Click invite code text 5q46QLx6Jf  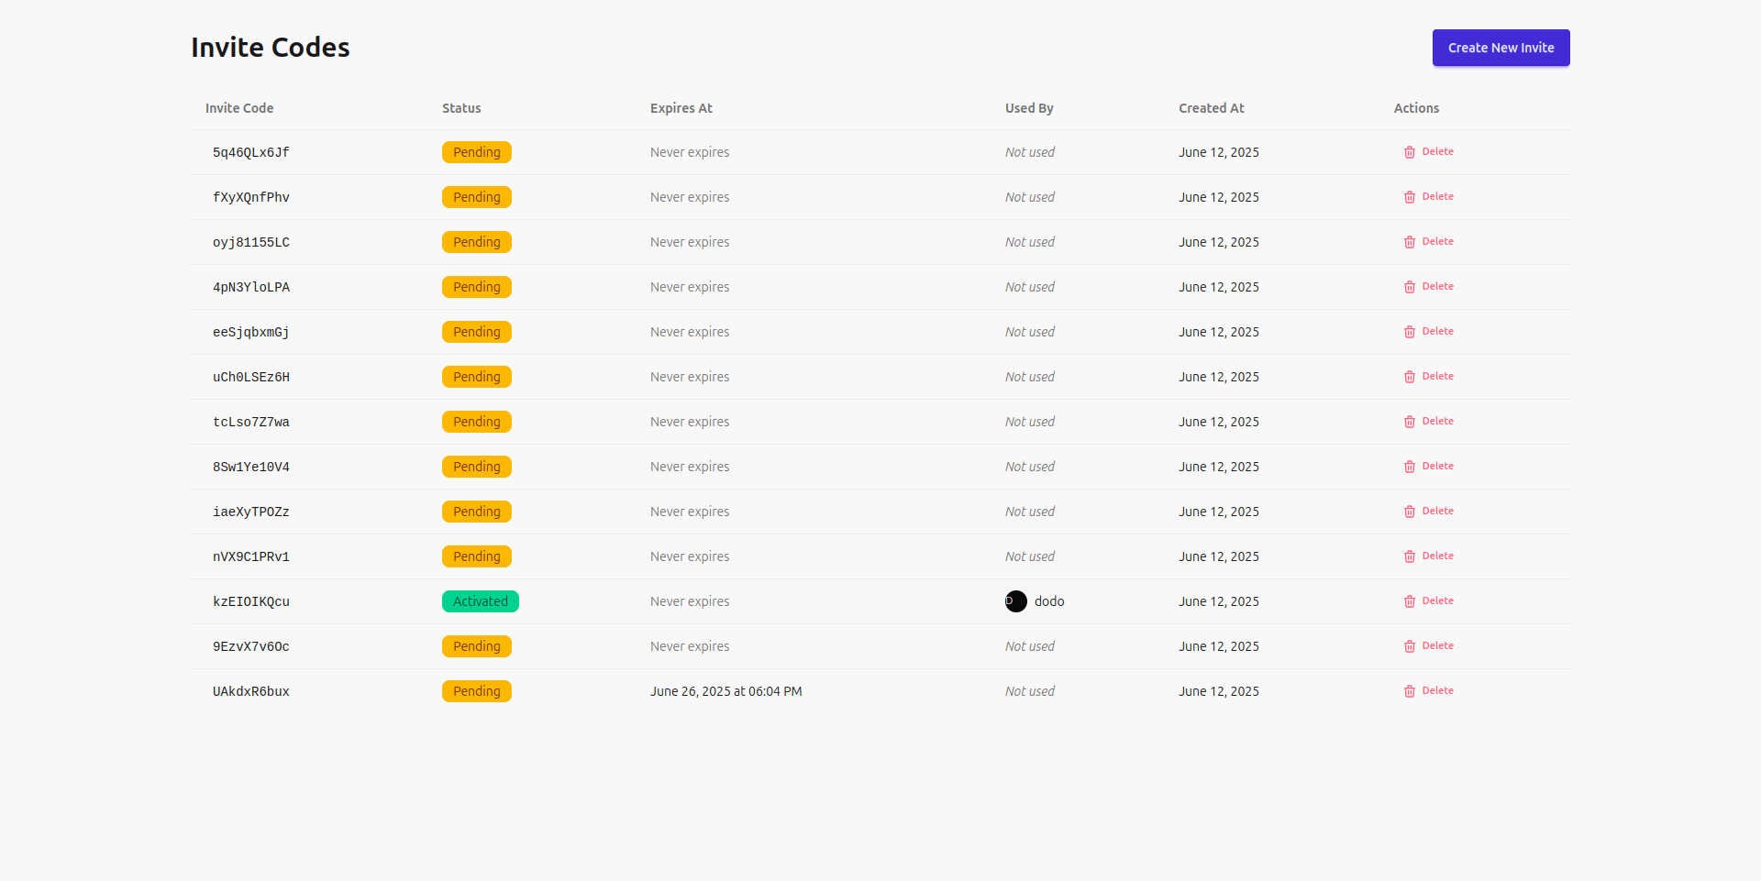[x=250, y=153]
